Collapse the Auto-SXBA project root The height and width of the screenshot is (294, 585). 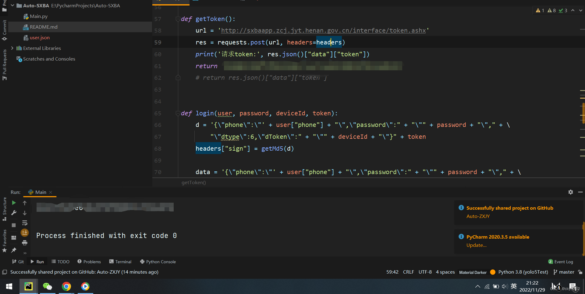click(12, 5)
